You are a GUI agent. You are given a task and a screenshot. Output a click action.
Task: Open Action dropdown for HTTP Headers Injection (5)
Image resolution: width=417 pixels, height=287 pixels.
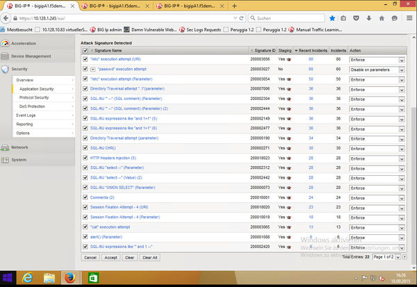click(x=377, y=158)
